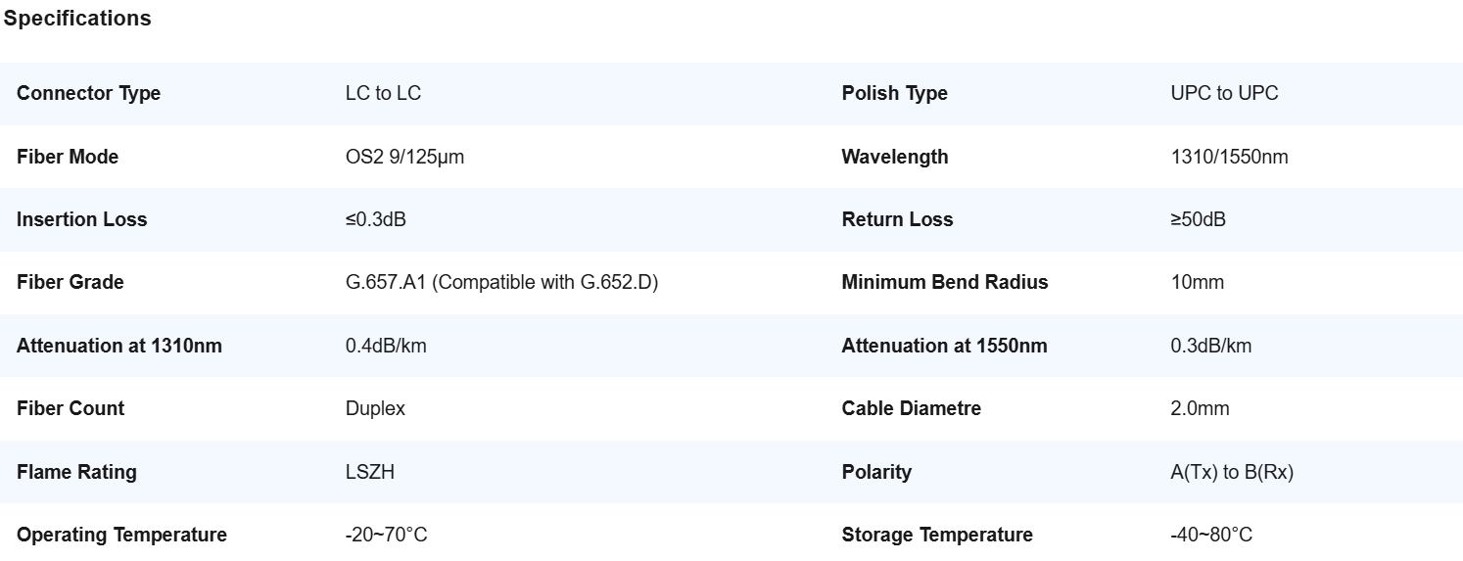
Task: Click the -40~80°C storage temperature value
Action: point(1211,535)
